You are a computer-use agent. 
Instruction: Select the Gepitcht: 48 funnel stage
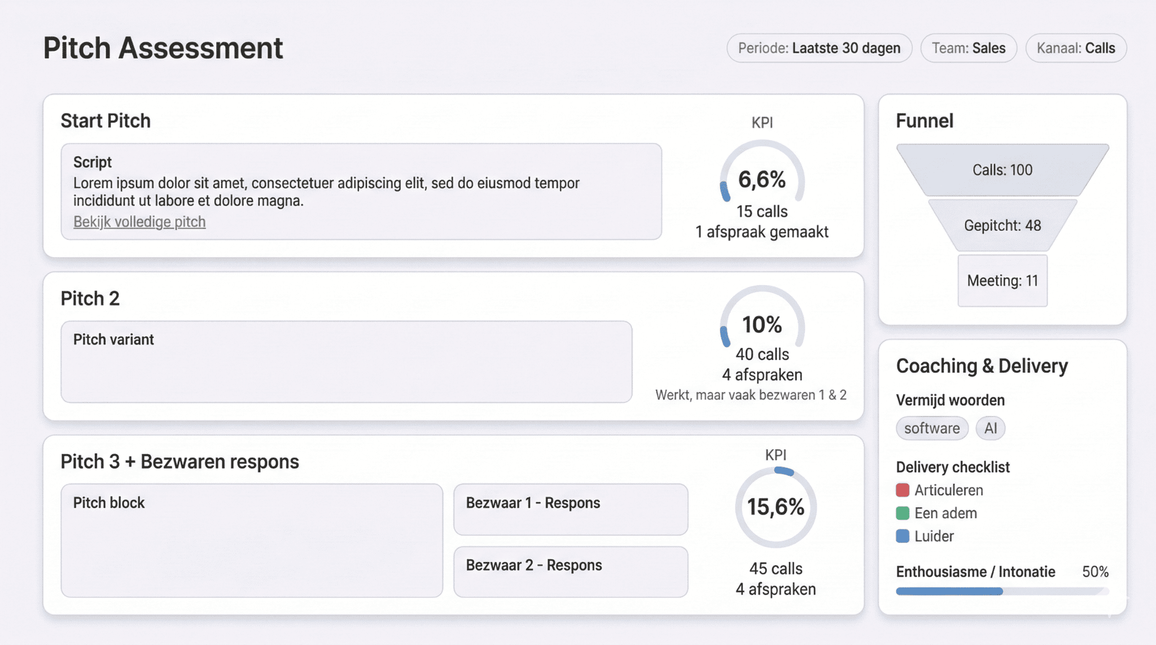pyautogui.click(x=1002, y=225)
